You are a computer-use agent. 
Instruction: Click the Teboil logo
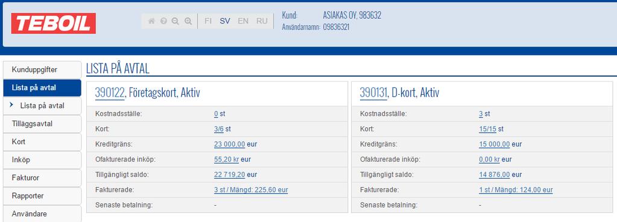click(54, 23)
